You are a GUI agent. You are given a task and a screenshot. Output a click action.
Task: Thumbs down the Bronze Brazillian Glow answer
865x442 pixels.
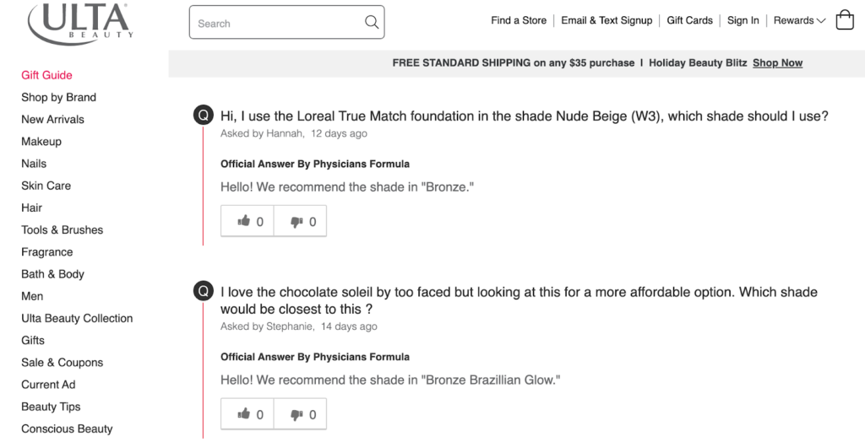(300, 414)
